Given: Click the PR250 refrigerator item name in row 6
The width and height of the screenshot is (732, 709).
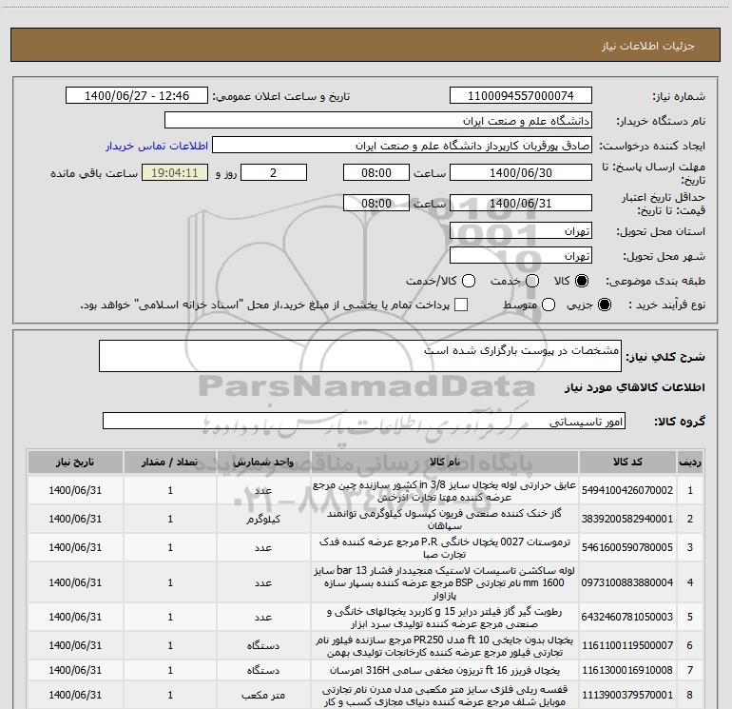Looking at the screenshot, I should point(445,646).
